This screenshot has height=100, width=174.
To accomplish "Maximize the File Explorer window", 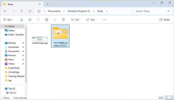I will point(162,3).
